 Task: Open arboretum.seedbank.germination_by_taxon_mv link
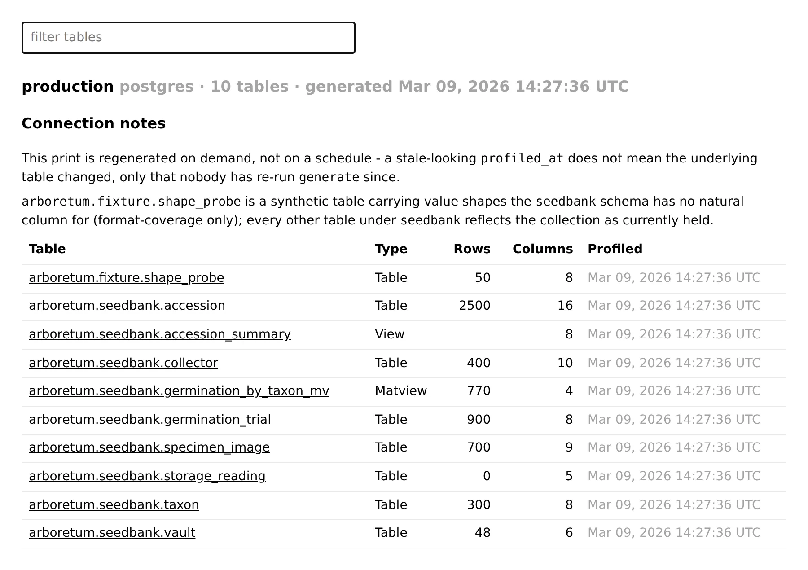pos(179,391)
